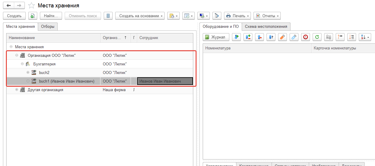Open the Создать на основании dropdown
Viewport: 375px width, 166px height.
[x=140, y=16]
